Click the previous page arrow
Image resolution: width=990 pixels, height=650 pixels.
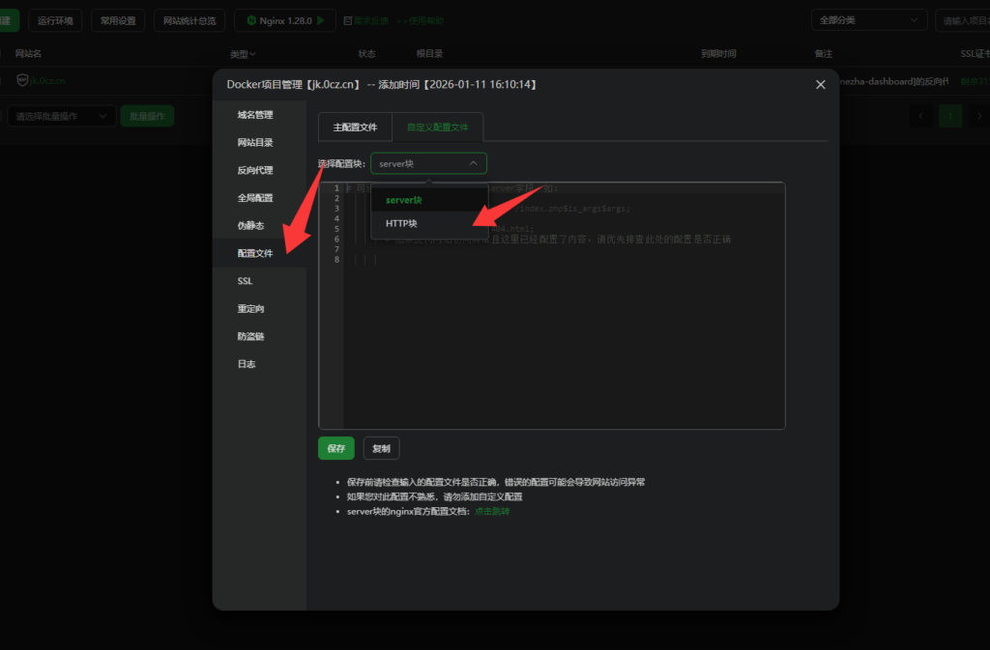pos(921,114)
